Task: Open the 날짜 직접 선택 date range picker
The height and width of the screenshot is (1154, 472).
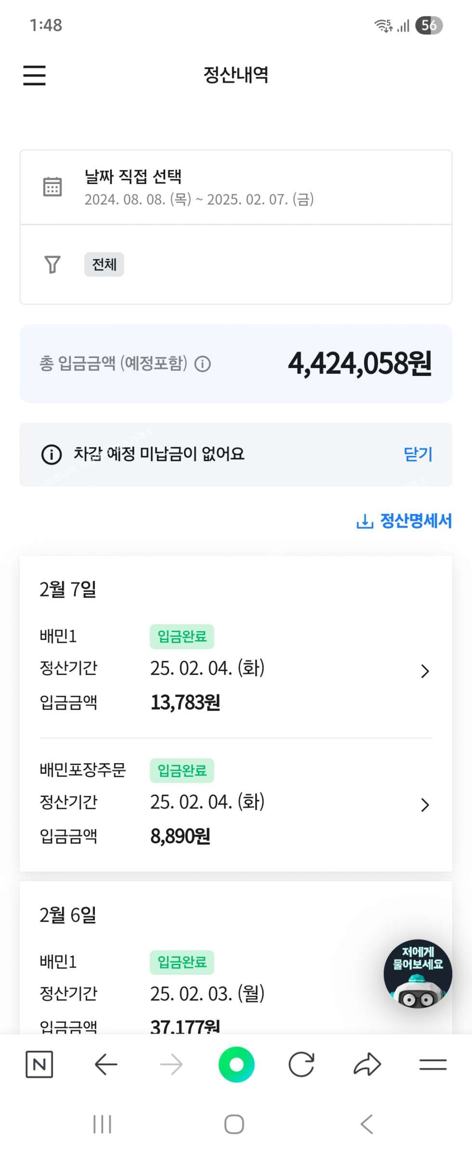Action: tap(198, 187)
